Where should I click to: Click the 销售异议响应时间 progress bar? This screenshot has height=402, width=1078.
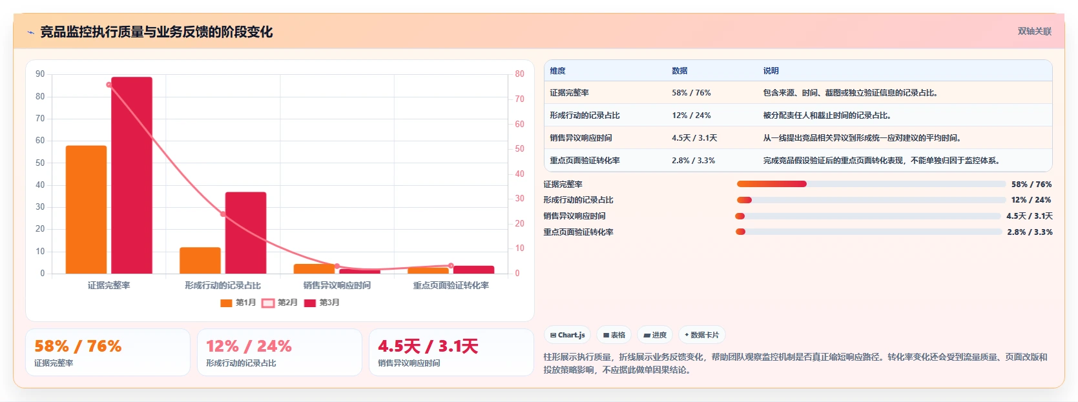pos(868,216)
